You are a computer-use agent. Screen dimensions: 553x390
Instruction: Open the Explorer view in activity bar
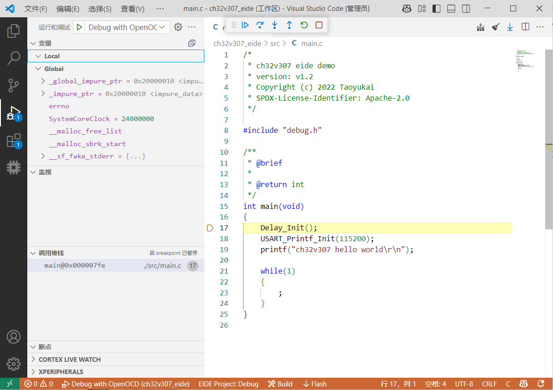[14, 31]
